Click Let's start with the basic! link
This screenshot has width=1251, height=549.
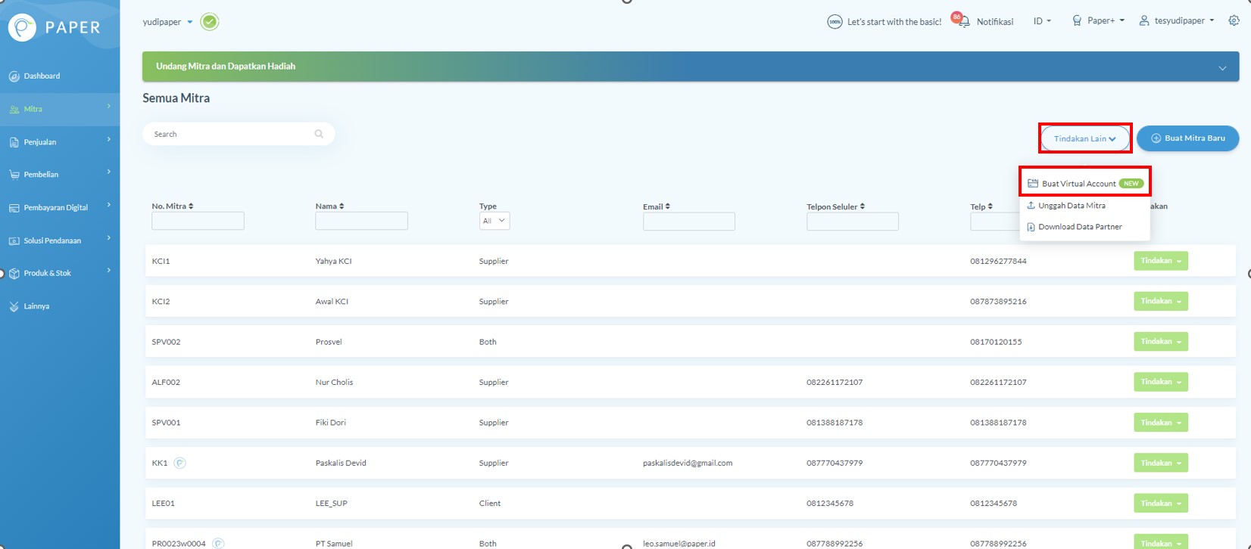894,22
